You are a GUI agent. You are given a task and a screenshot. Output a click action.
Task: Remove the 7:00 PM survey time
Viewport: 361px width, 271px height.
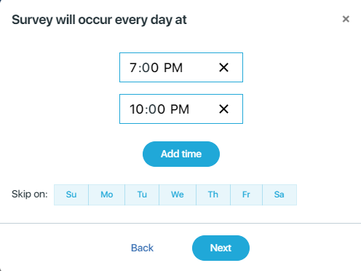coord(223,68)
